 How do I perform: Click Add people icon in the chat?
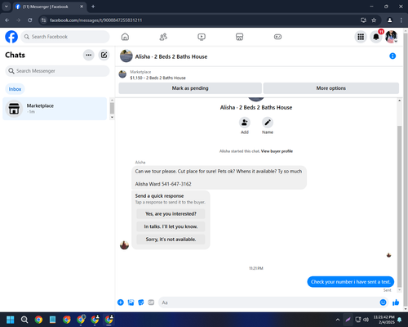point(245,123)
